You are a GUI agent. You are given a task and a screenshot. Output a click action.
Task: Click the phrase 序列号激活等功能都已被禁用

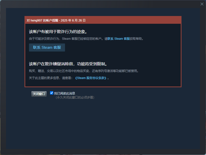point(117,71)
